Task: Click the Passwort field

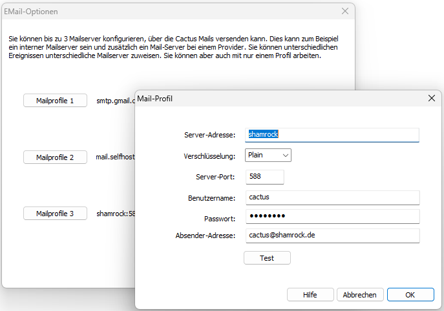Action: (332, 216)
